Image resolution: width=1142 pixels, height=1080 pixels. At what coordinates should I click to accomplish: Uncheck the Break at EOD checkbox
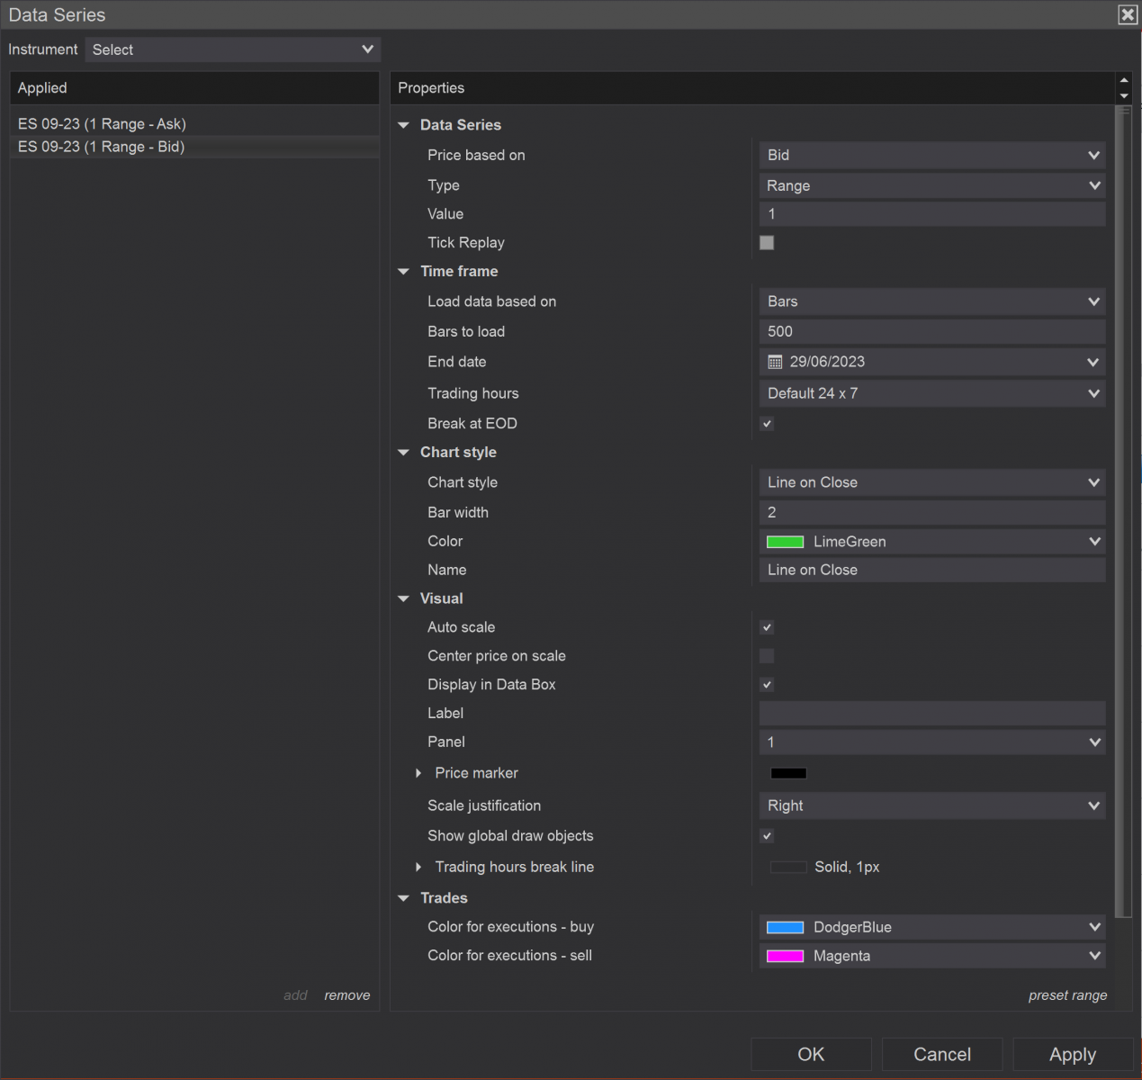coord(767,424)
